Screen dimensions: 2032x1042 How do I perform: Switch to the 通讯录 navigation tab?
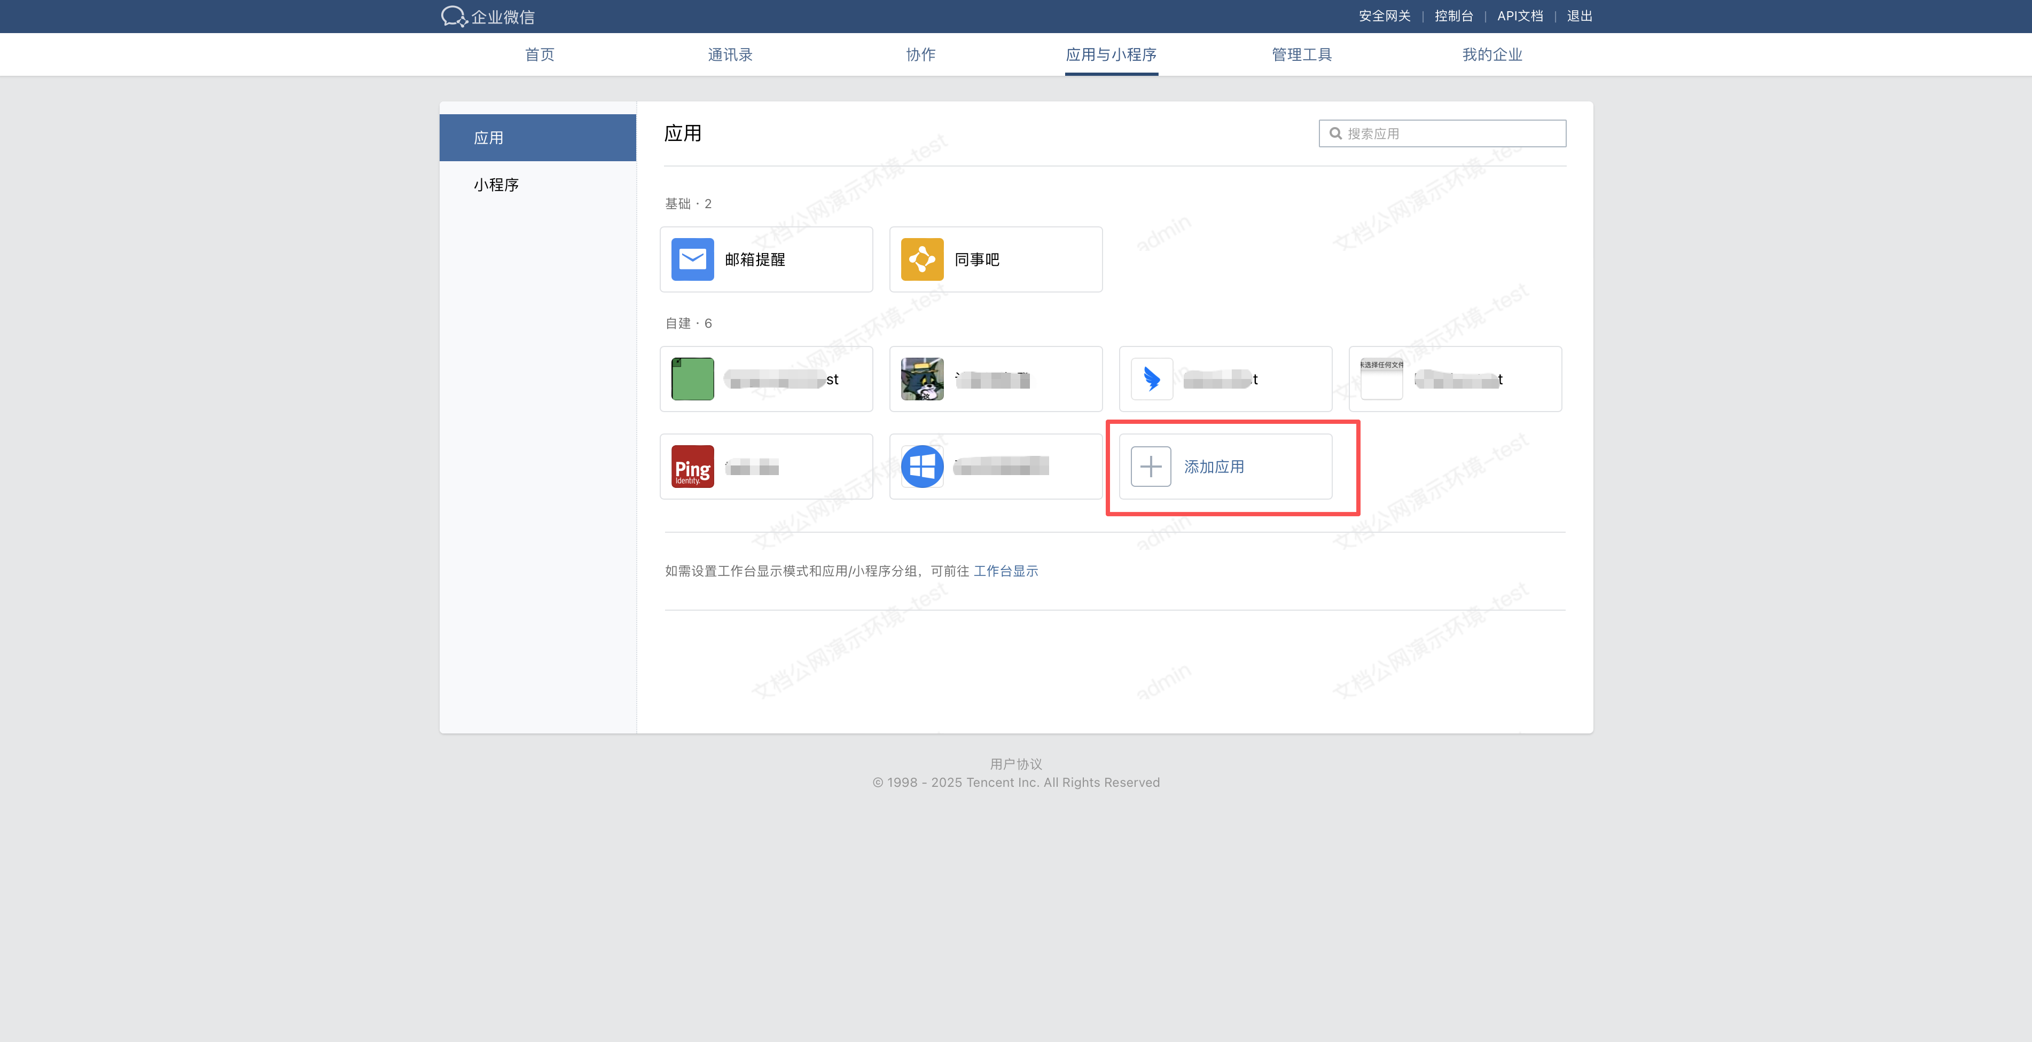coord(730,54)
